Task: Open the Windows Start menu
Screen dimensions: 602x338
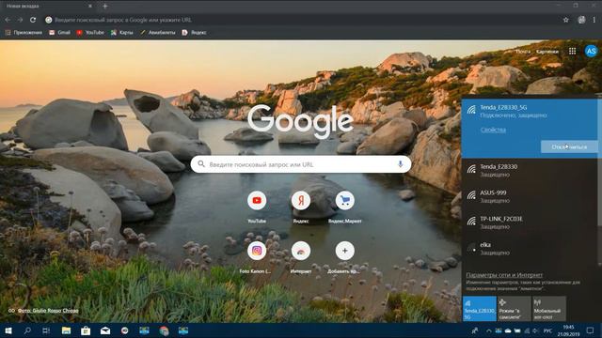Action: coord(8,330)
